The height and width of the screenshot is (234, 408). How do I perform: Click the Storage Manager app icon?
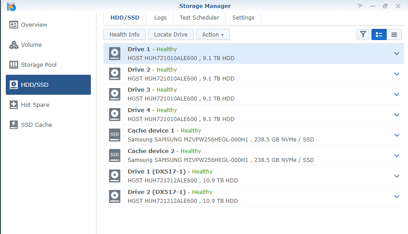12,7
